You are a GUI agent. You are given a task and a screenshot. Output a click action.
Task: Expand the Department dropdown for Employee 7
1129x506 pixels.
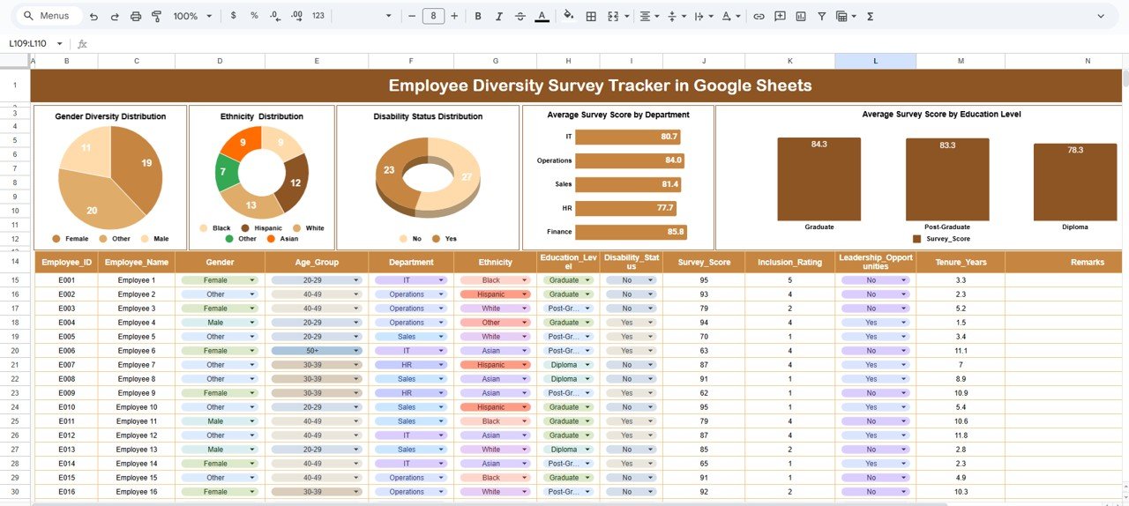click(443, 365)
